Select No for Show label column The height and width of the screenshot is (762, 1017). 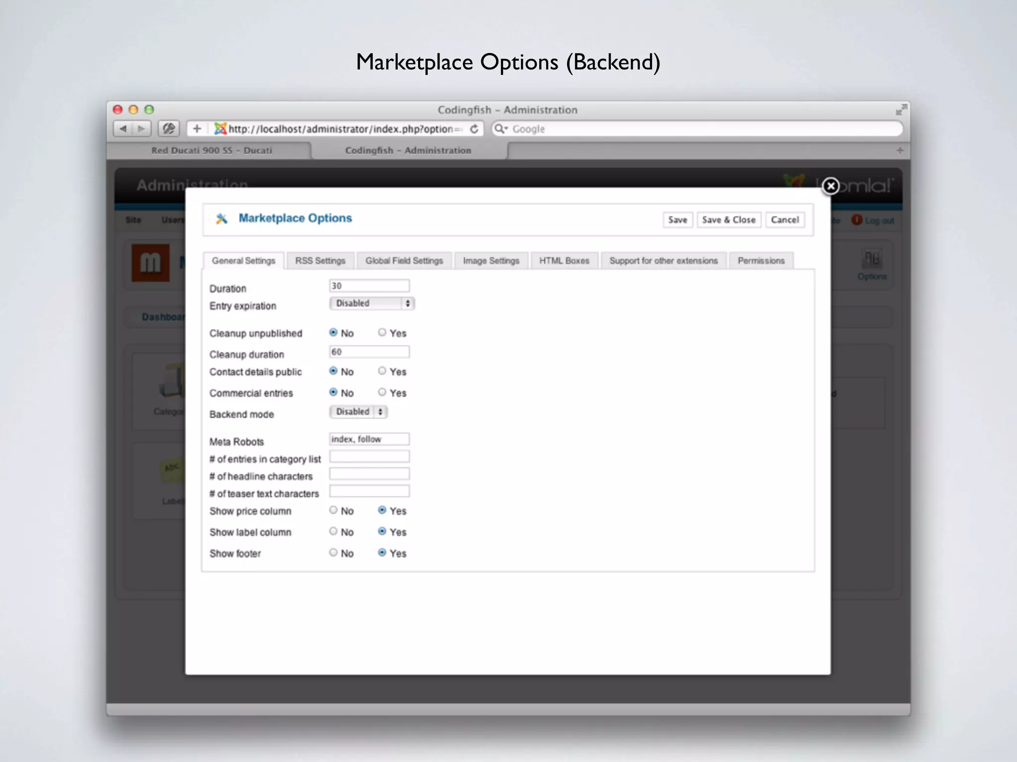tap(333, 531)
